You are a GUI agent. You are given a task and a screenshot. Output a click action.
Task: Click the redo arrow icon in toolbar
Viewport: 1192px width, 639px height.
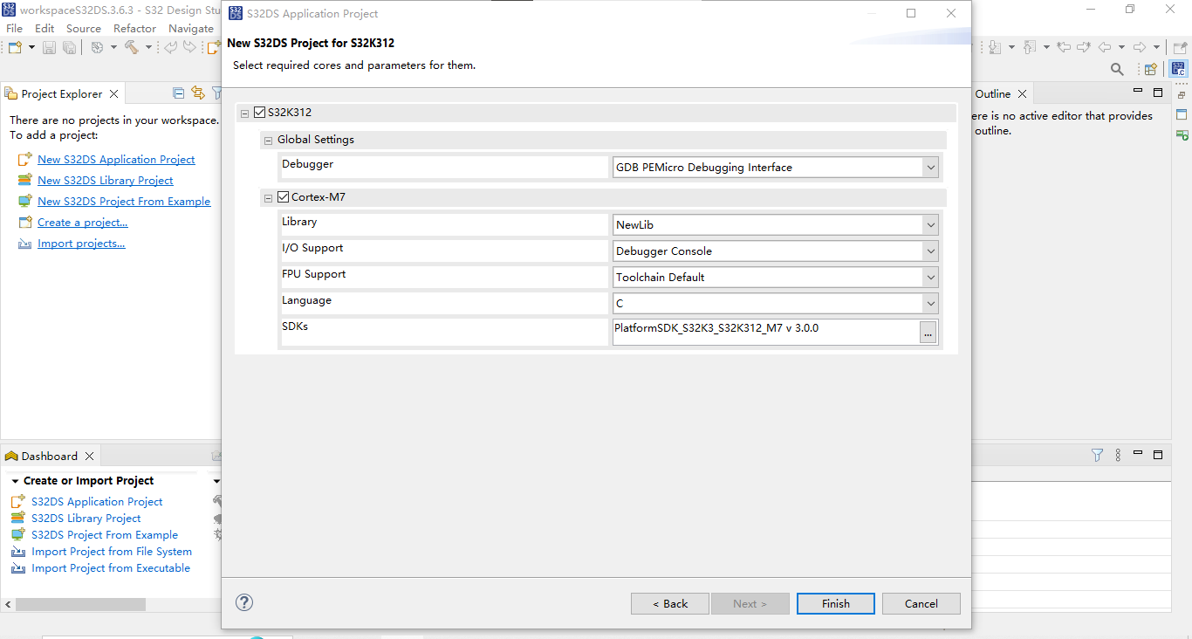click(189, 47)
